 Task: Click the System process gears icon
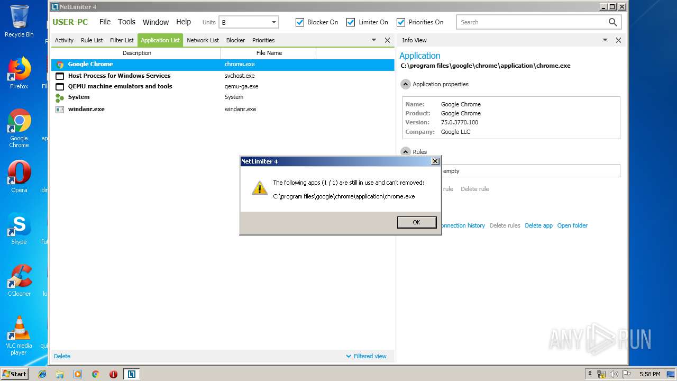[x=60, y=97]
